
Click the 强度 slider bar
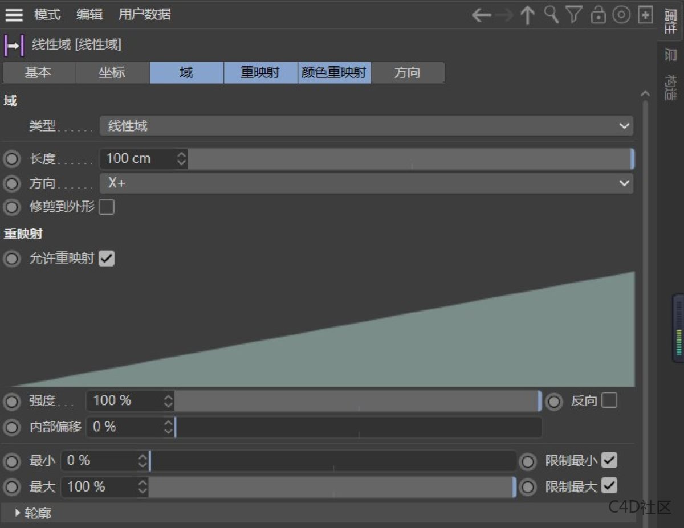coord(357,401)
